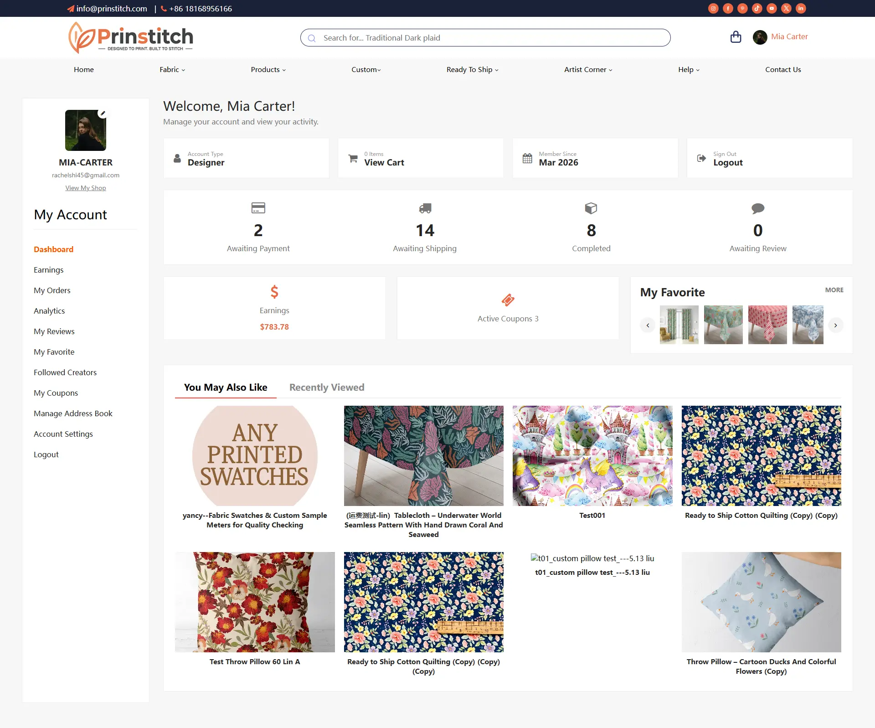The width and height of the screenshot is (875, 728).
Task: Open the Instagram social icon
Action: coord(713,8)
